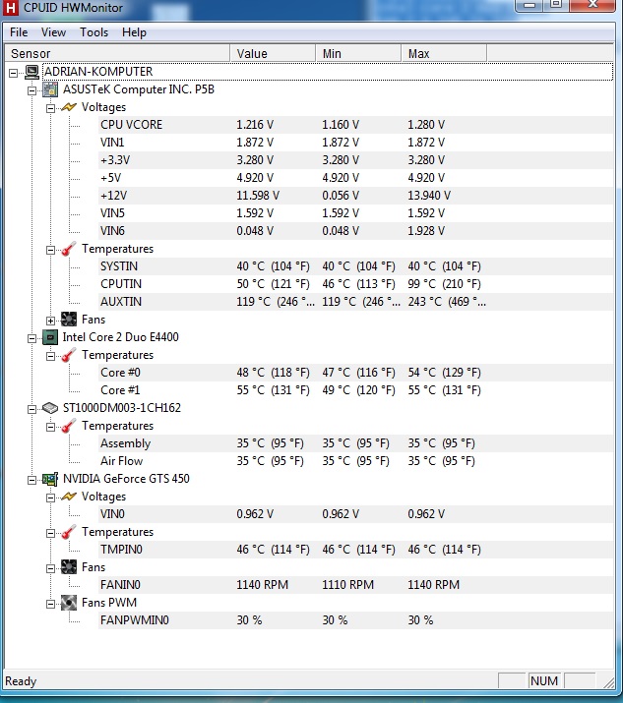This screenshot has height=703, width=623.
Task: Select the SYSTIN temperature row
Action: (x=356, y=266)
